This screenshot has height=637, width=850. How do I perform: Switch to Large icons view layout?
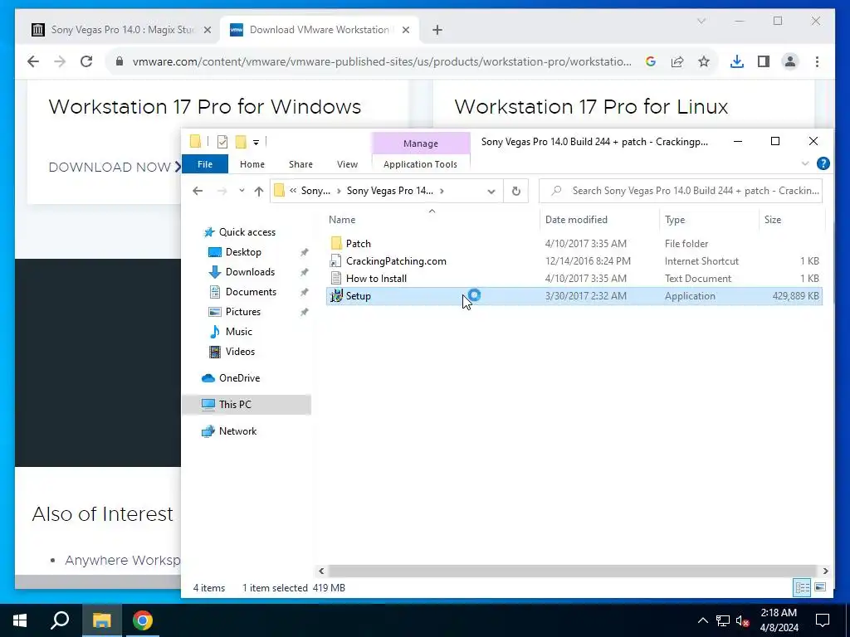point(820,587)
